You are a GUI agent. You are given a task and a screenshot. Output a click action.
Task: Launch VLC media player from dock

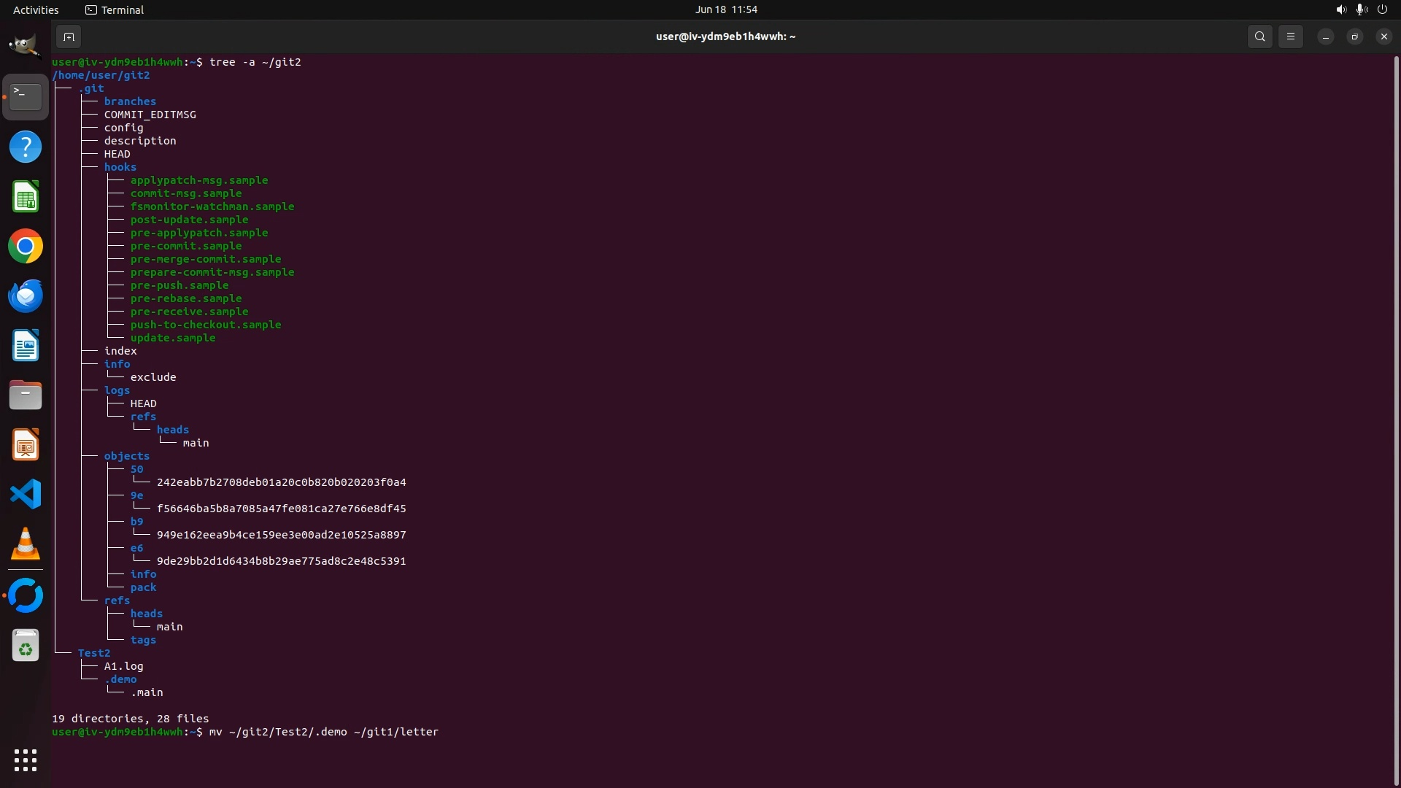pos(26,544)
